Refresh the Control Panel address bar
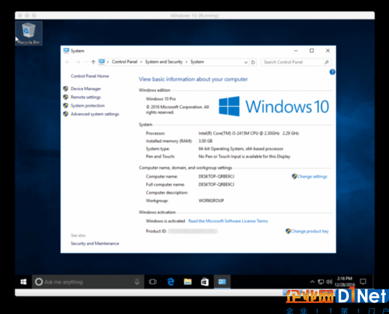Screen dimensions: 389x314 [253, 62]
